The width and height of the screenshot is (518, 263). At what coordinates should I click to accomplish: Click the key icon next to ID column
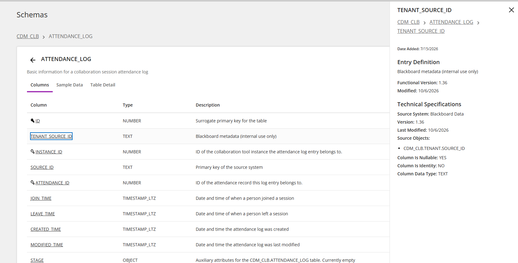(x=33, y=121)
